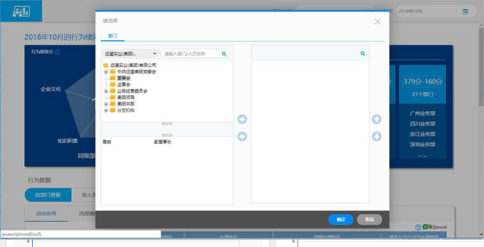Expand the 中共远望集团党委会 tree node
The height and width of the screenshot is (247, 484).
pyautogui.click(x=106, y=72)
